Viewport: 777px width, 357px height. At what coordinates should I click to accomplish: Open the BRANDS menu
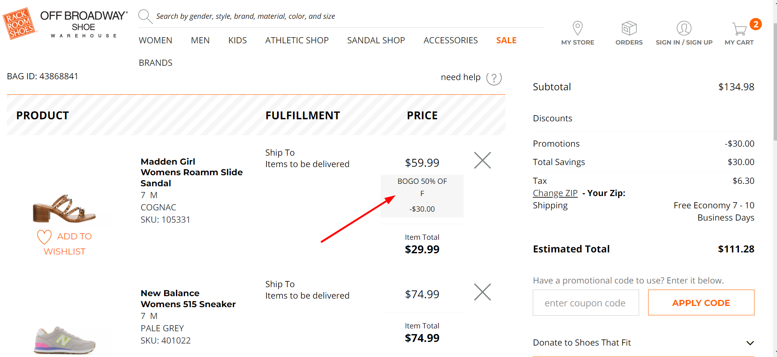155,63
